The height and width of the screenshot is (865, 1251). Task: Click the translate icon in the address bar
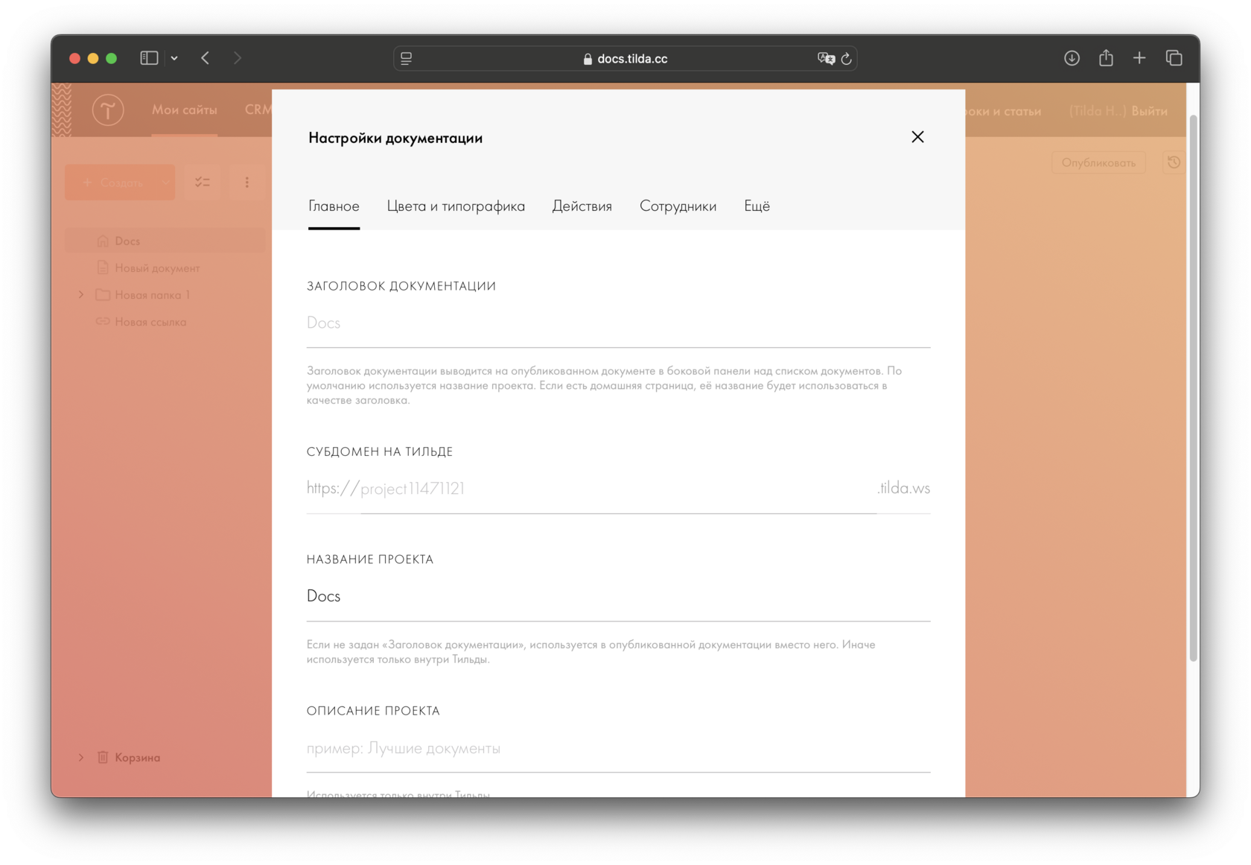pyautogui.click(x=826, y=58)
